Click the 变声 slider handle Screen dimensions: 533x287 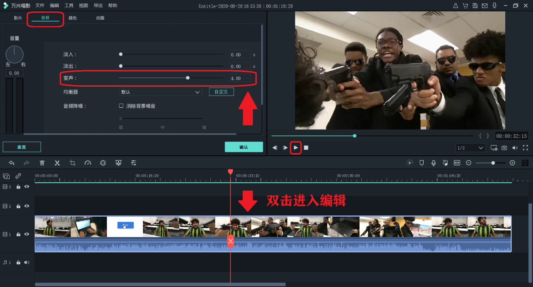pos(188,78)
